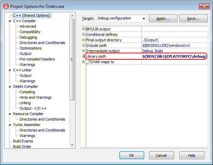Click the Project Options app icon in title bar

tap(6, 6)
